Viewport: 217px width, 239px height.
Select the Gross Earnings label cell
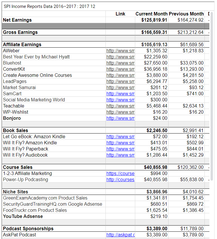[x=54, y=32]
